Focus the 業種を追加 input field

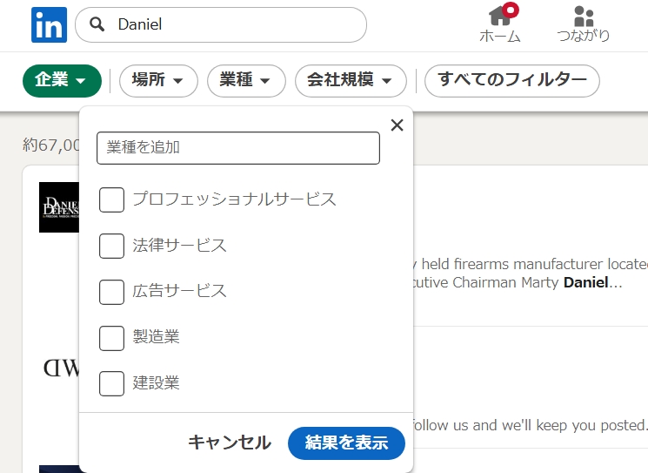click(x=238, y=148)
